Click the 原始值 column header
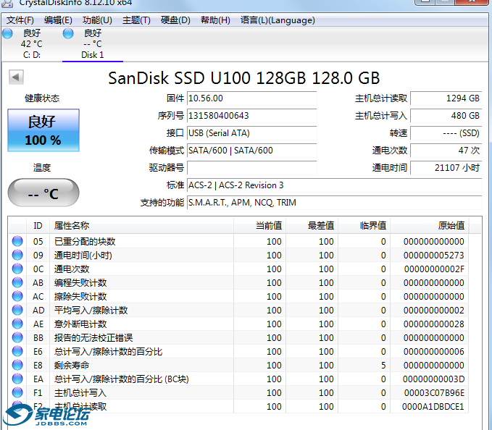492x430 pixels. [429, 225]
